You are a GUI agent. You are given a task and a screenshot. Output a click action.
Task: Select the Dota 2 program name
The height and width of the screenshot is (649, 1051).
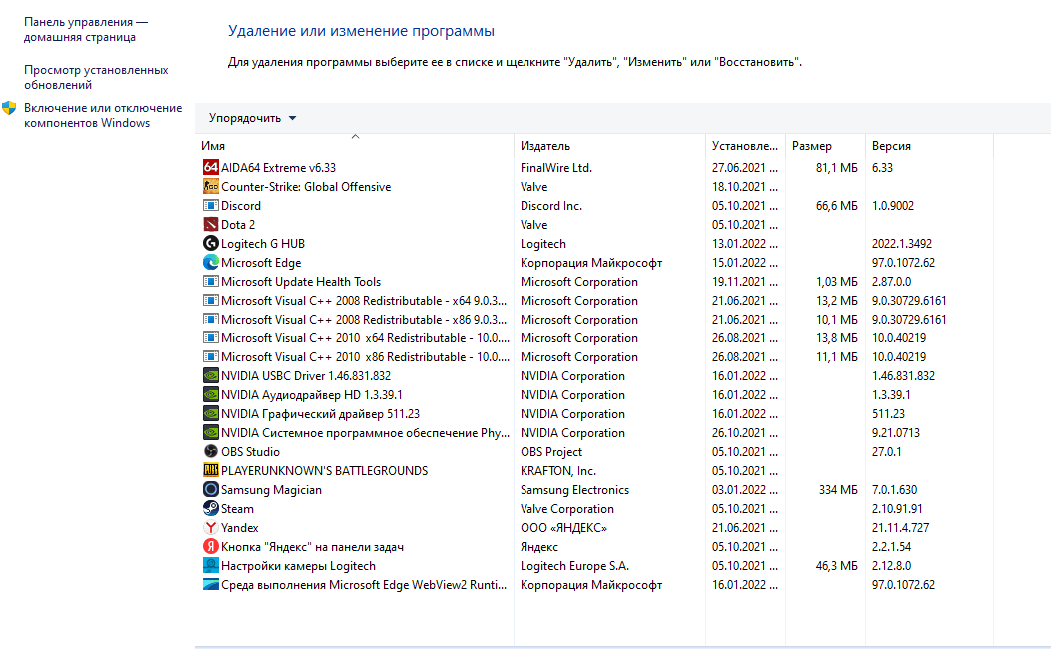(x=238, y=225)
